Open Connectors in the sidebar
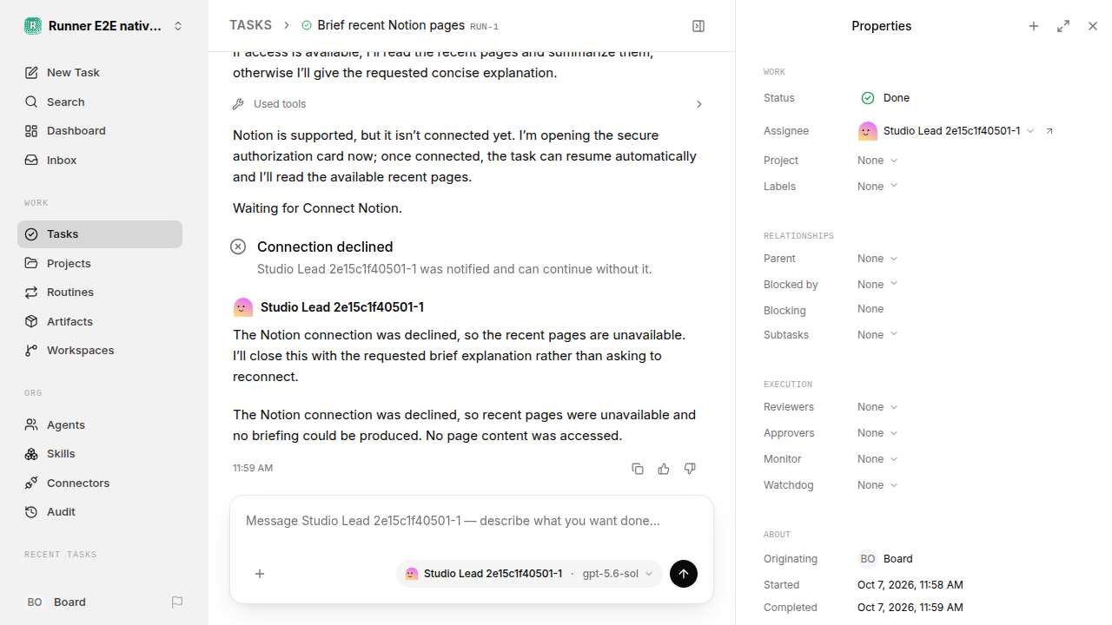The width and height of the screenshot is (1112, 625). (x=100, y=484)
